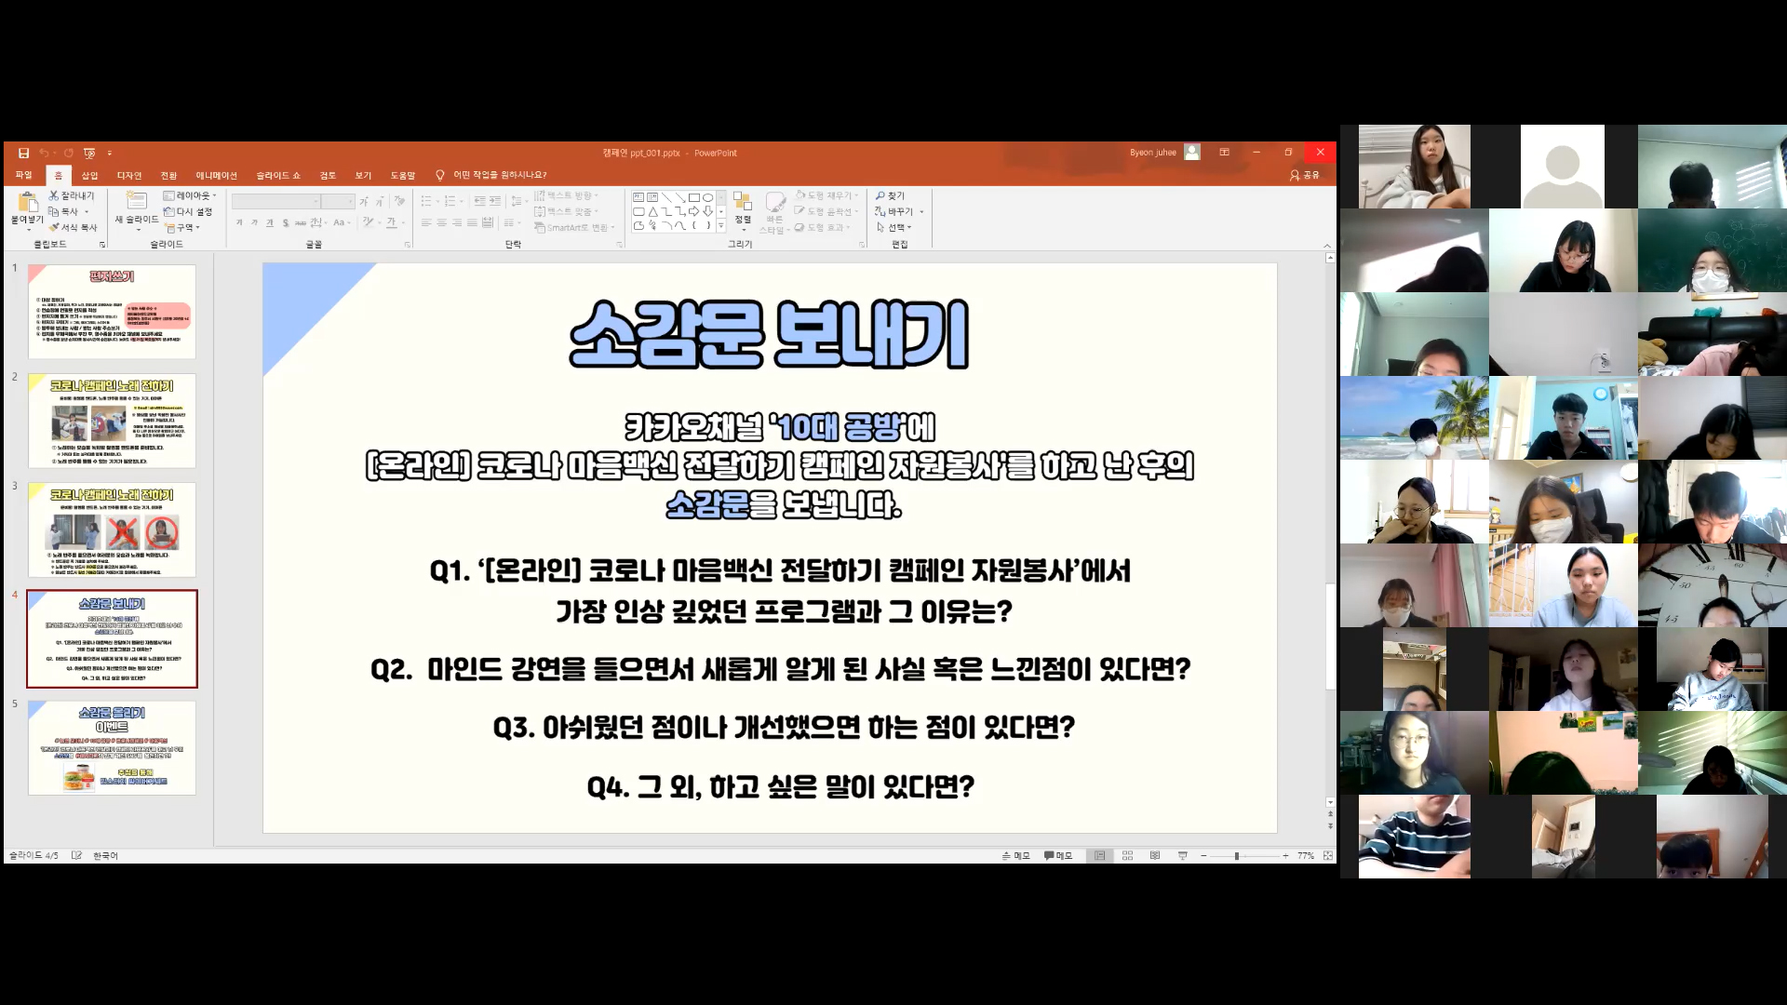Click the Reset (다시 설정) slide button
This screenshot has height=1005, width=1787.
(188, 211)
